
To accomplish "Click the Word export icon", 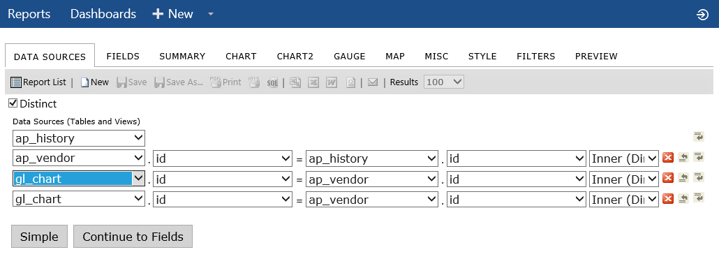I will (332, 82).
